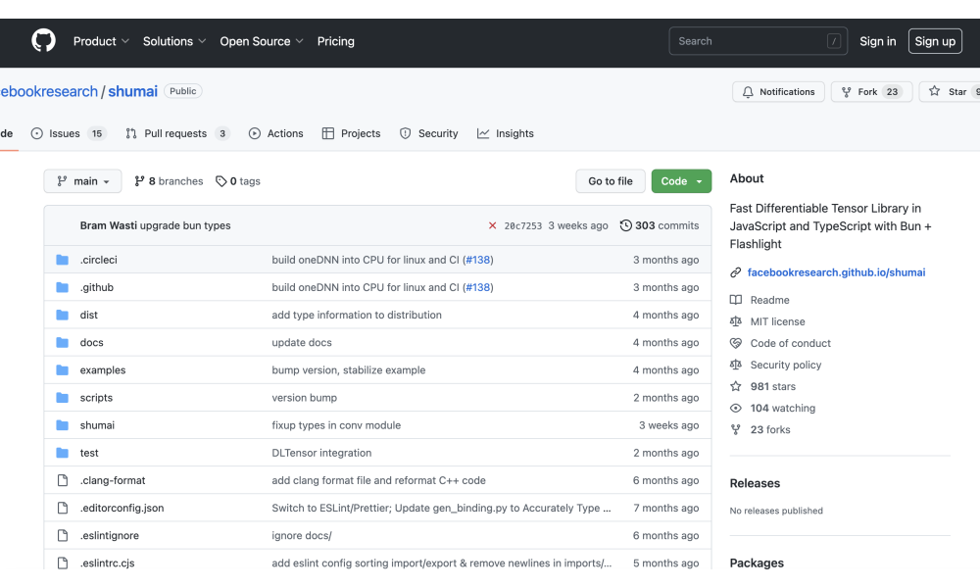Click the Readme book icon
980x588 pixels.
tap(736, 300)
